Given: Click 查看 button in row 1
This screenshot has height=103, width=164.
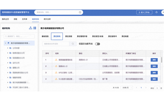Looking at the screenshot, I should tap(154, 60).
